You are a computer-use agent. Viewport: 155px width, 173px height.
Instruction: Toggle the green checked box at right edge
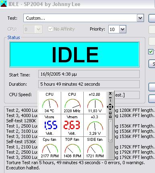[x=151, y=51]
